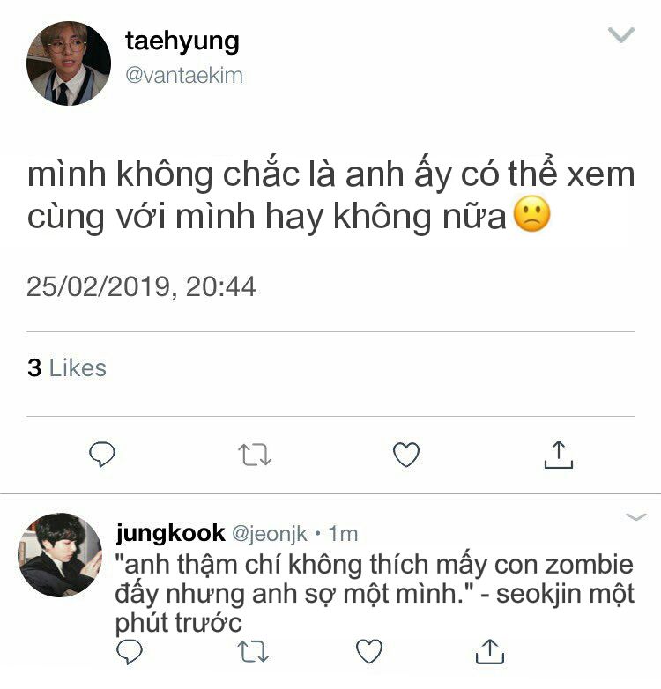Expand options chevron on jungkook's reply
The height and width of the screenshot is (689, 661).
pos(636,516)
